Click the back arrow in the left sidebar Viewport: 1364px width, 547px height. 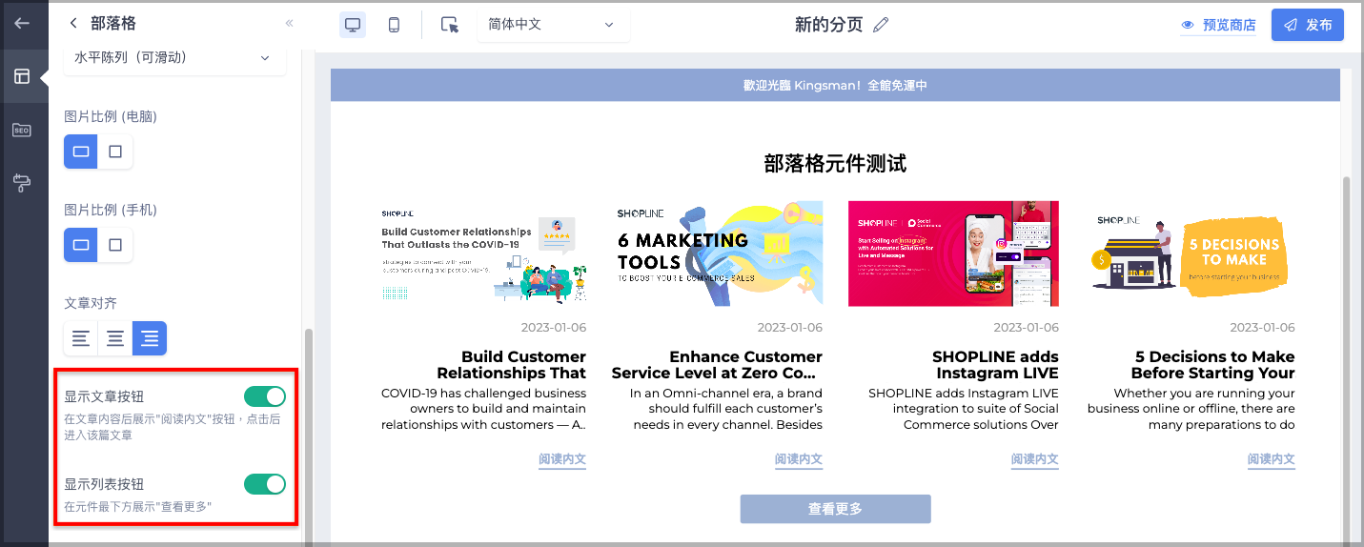pyautogui.click(x=22, y=23)
